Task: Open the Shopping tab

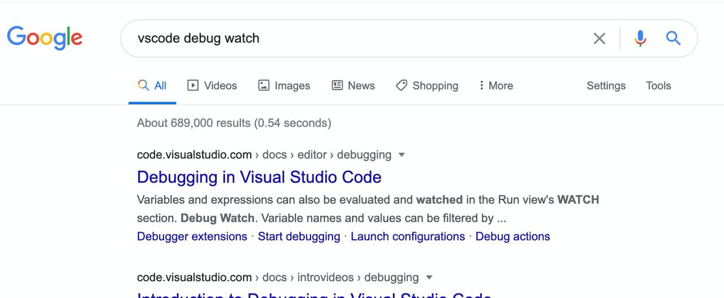Action: pyautogui.click(x=427, y=86)
